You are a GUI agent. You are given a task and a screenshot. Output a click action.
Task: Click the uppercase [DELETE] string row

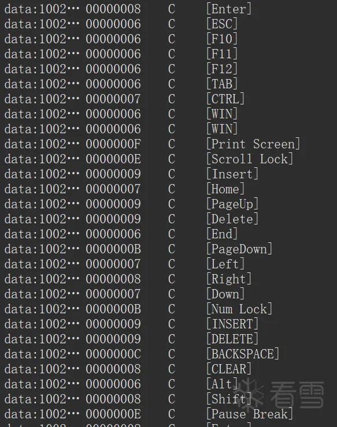coord(168,339)
